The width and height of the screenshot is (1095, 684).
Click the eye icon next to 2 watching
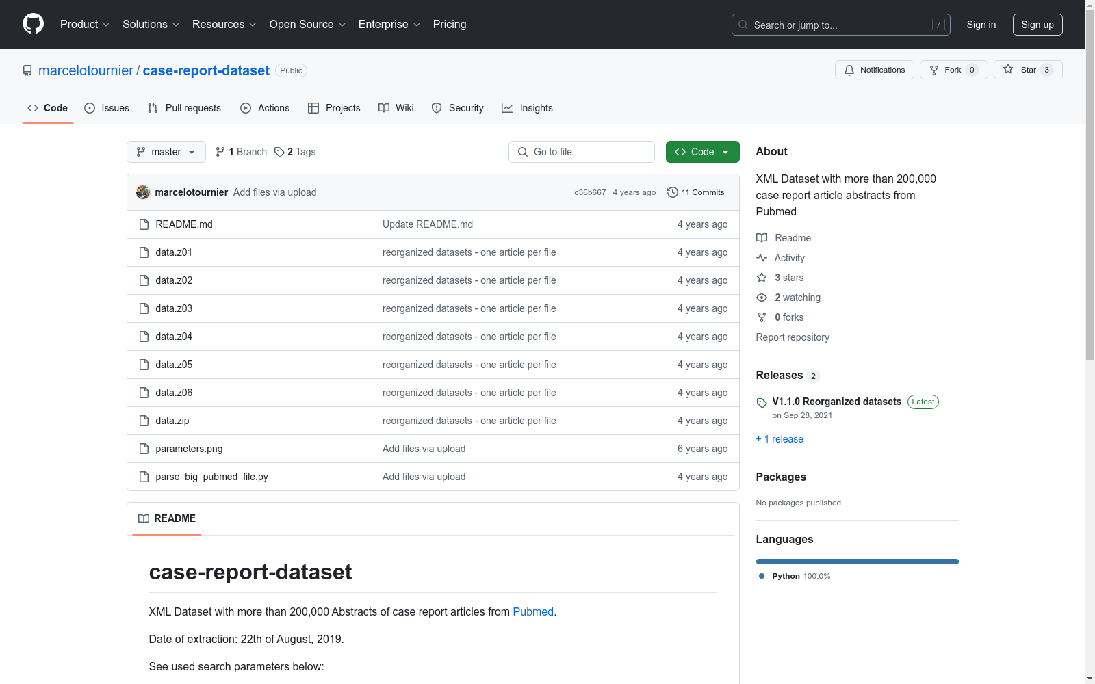click(762, 298)
